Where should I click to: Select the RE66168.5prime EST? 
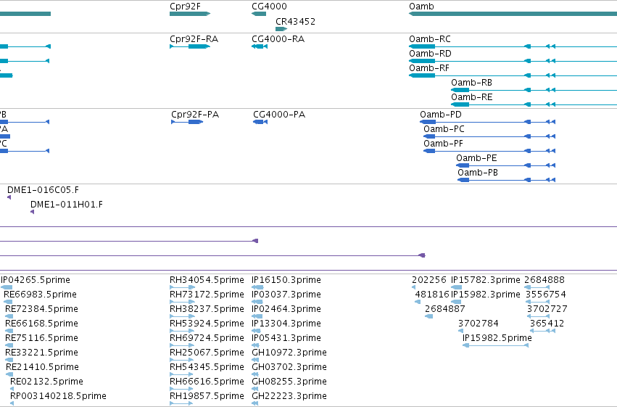coord(9,331)
